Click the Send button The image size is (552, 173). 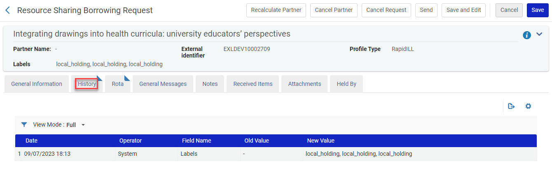pos(426,10)
